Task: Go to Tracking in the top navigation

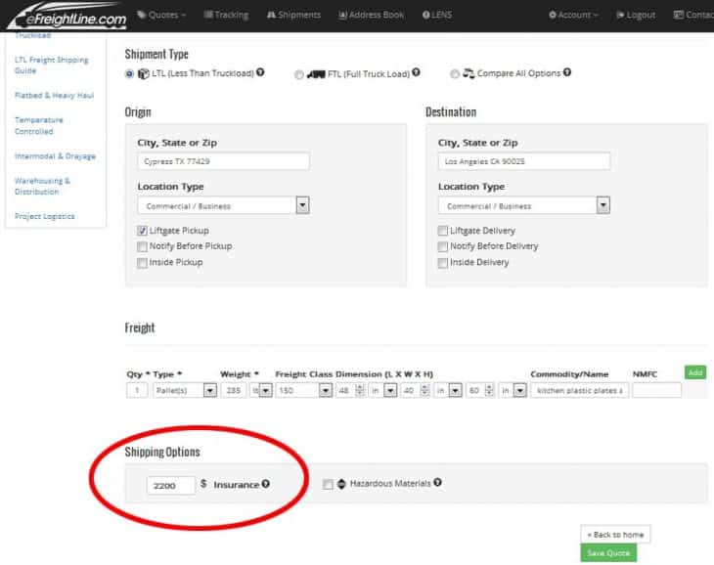Action: click(x=226, y=15)
